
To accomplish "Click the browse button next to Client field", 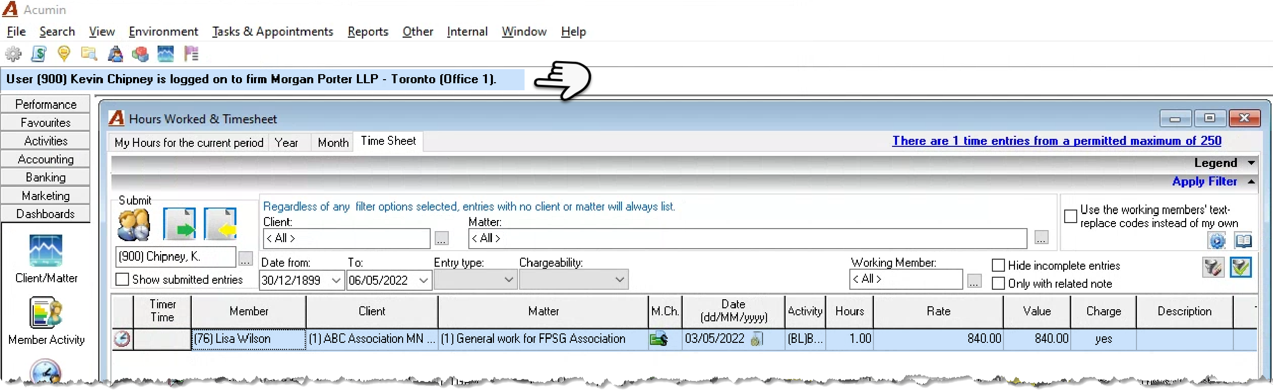I will (x=441, y=239).
